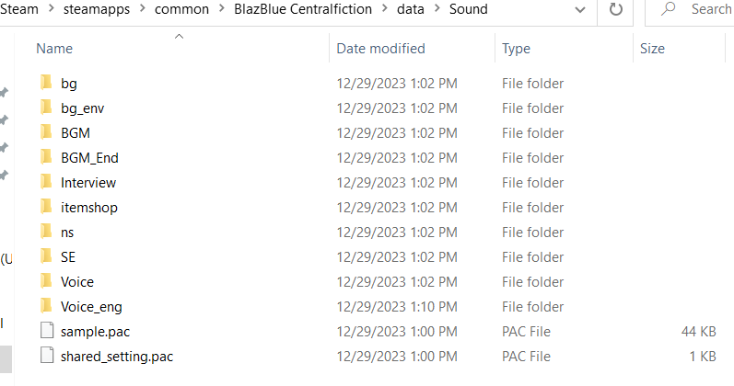This screenshot has width=734, height=386.
Task: Click the shared_setting.pac file icon
Action: [46, 357]
